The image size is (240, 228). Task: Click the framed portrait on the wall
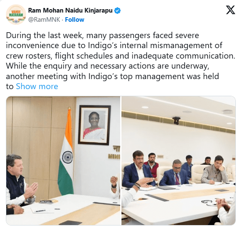[94, 125]
